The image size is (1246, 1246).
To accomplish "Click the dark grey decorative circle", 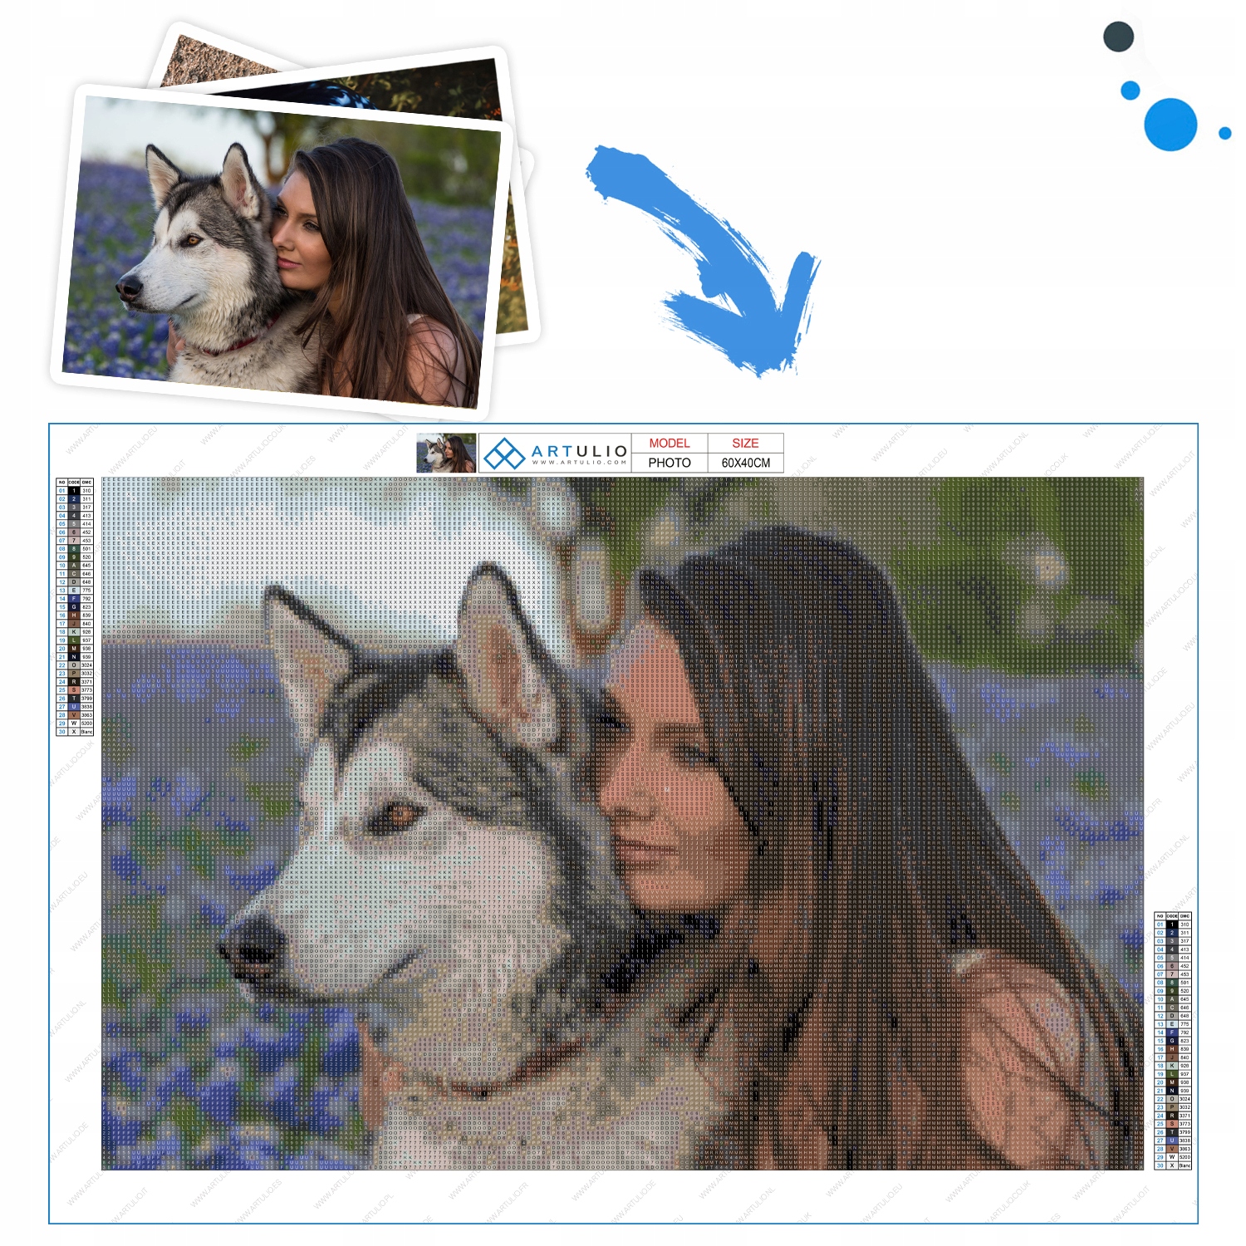I will [1118, 37].
